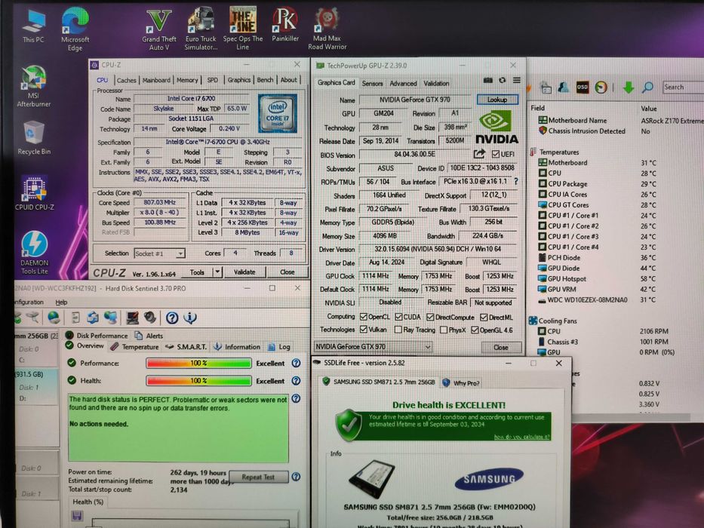This screenshot has width=704, height=528.
Task: Open Hard Disk Sentinel Temperature tab
Action: click(x=135, y=347)
